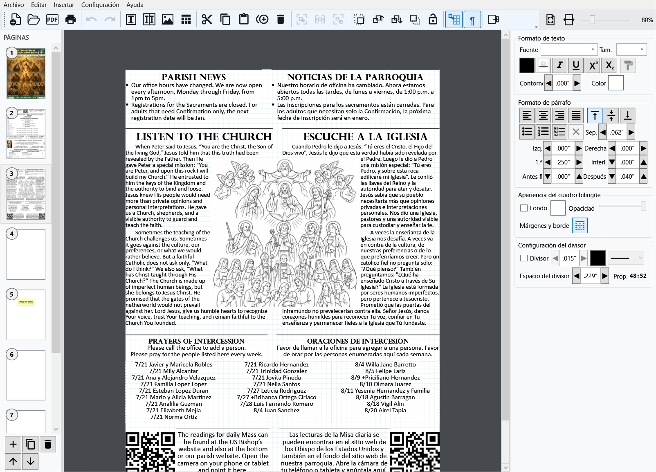
Task: Click the trash delete icon in toolbar
Action: pyautogui.click(x=281, y=20)
